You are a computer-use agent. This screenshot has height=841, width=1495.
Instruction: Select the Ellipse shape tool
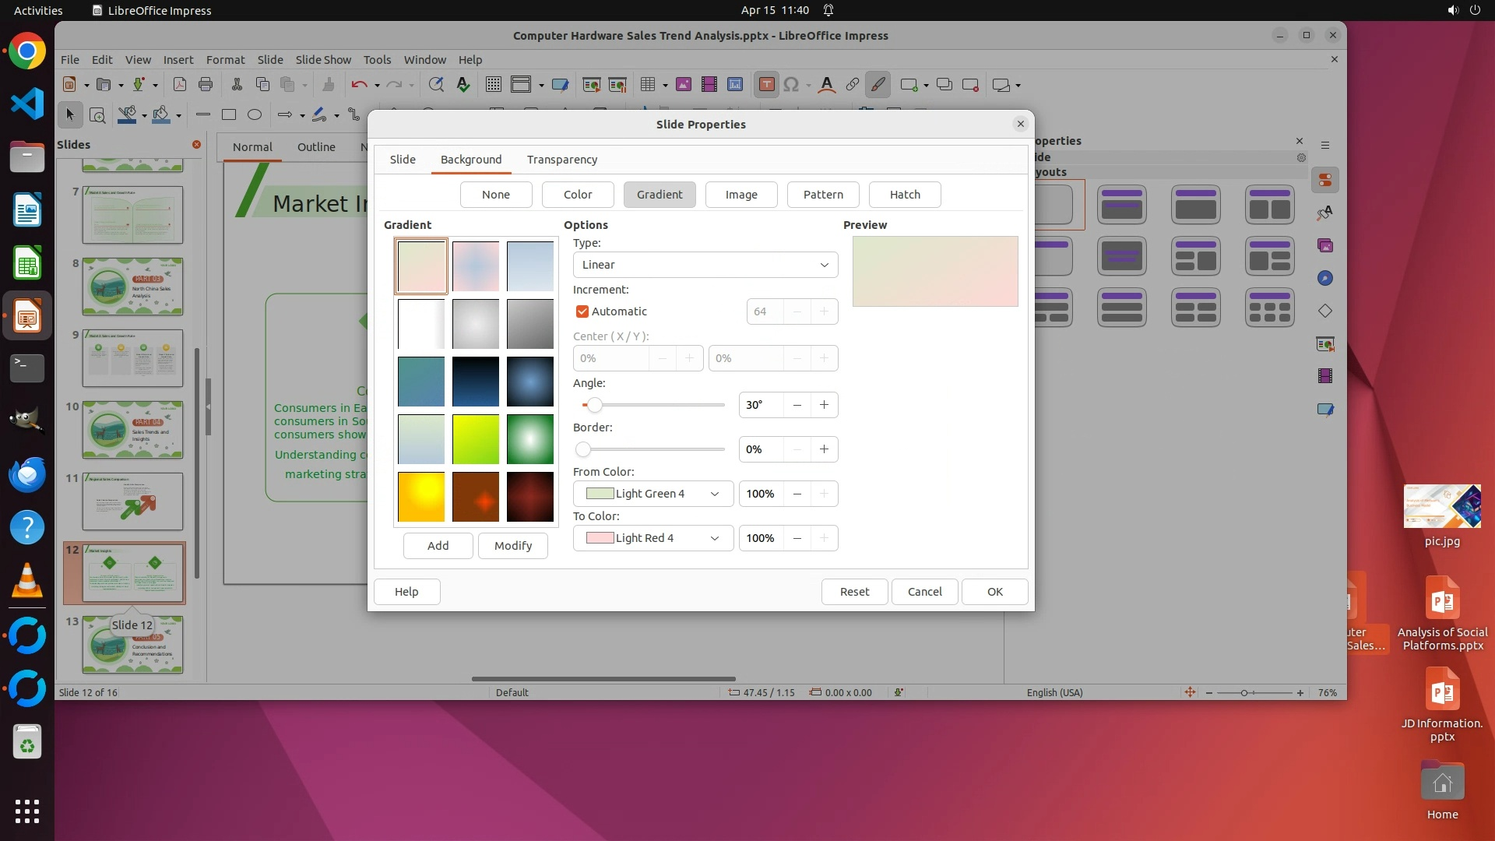[x=254, y=115]
